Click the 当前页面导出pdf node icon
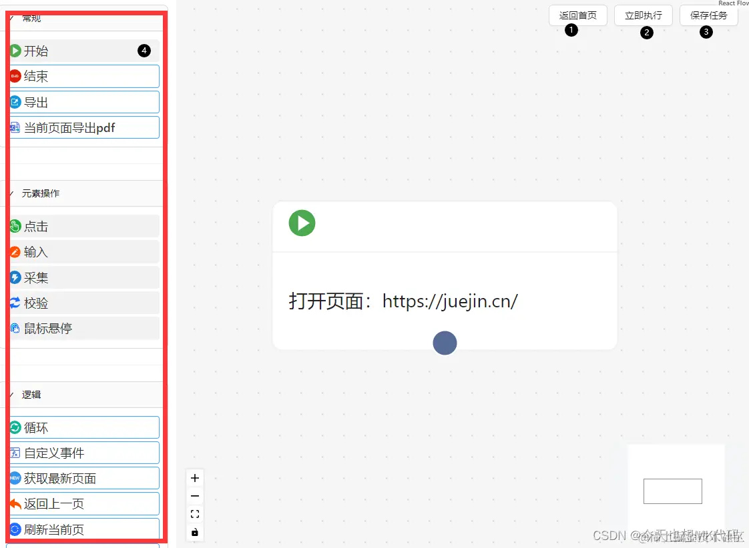The height and width of the screenshot is (548, 749). pos(15,127)
